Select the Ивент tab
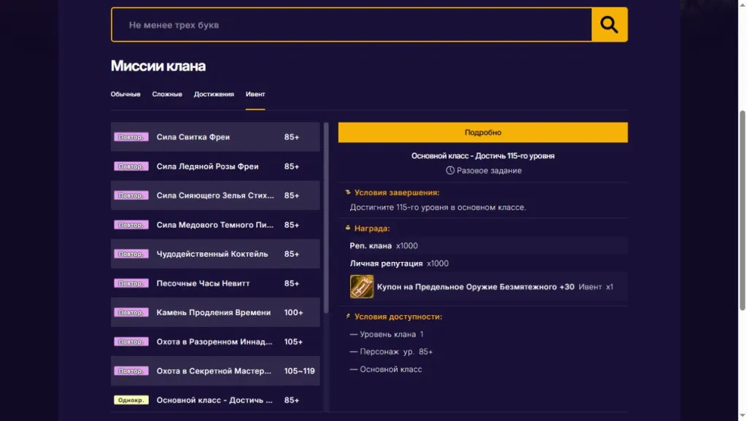Screen dimensions: 747x421 (x=255, y=94)
